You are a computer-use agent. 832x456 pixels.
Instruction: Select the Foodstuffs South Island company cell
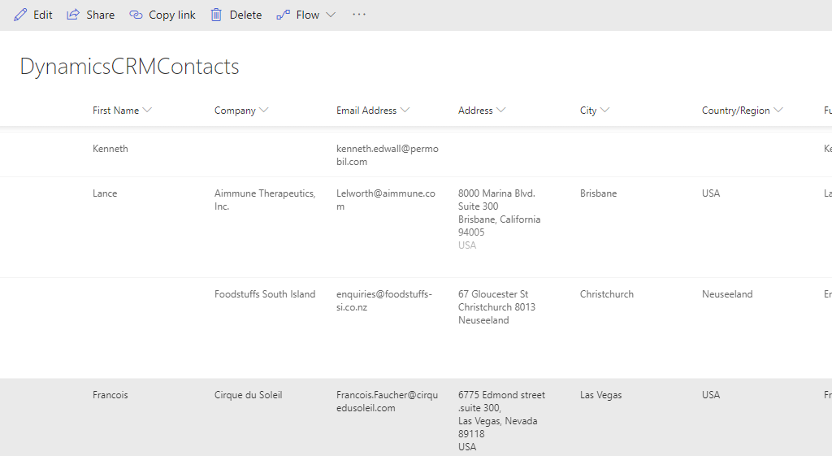(265, 294)
